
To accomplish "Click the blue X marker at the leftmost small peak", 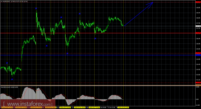I will click(7, 63).
